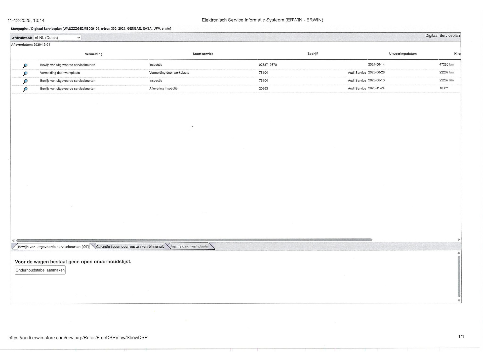Click Startpagina breadcrumb link
483x362 pixels.
pos(20,29)
